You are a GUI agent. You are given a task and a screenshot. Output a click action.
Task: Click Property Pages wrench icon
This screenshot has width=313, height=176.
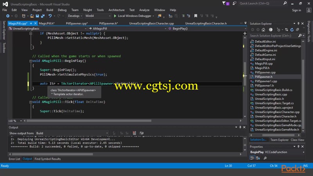(x=265, y=158)
